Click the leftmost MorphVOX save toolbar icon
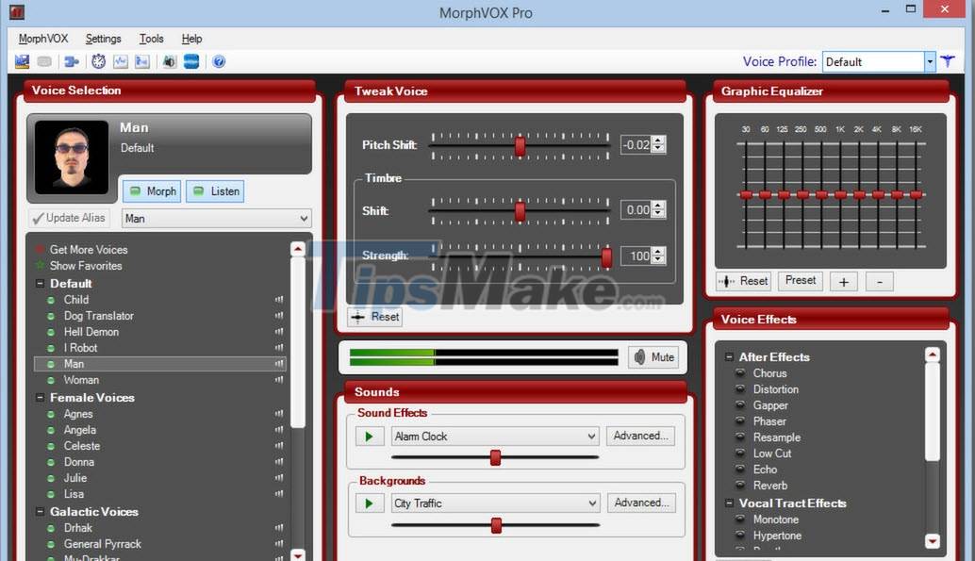This screenshot has width=975, height=561. pyautogui.click(x=22, y=61)
